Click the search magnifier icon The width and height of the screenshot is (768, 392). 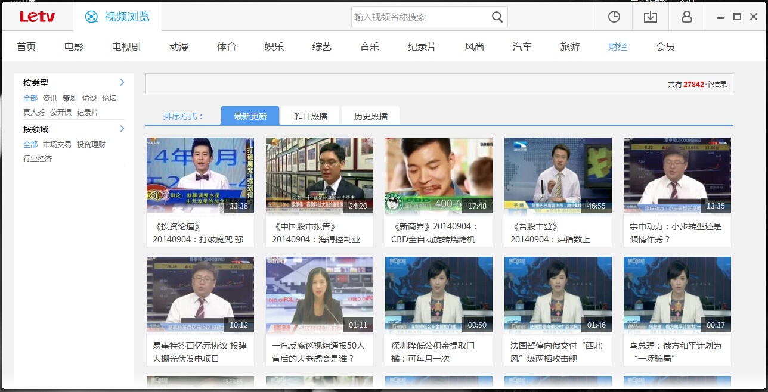[497, 17]
